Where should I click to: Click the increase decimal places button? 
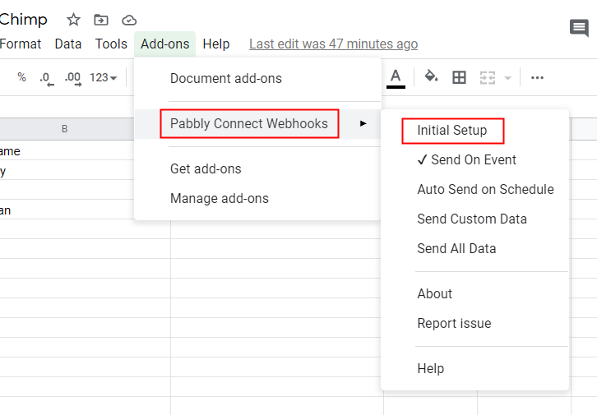click(x=72, y=78)
